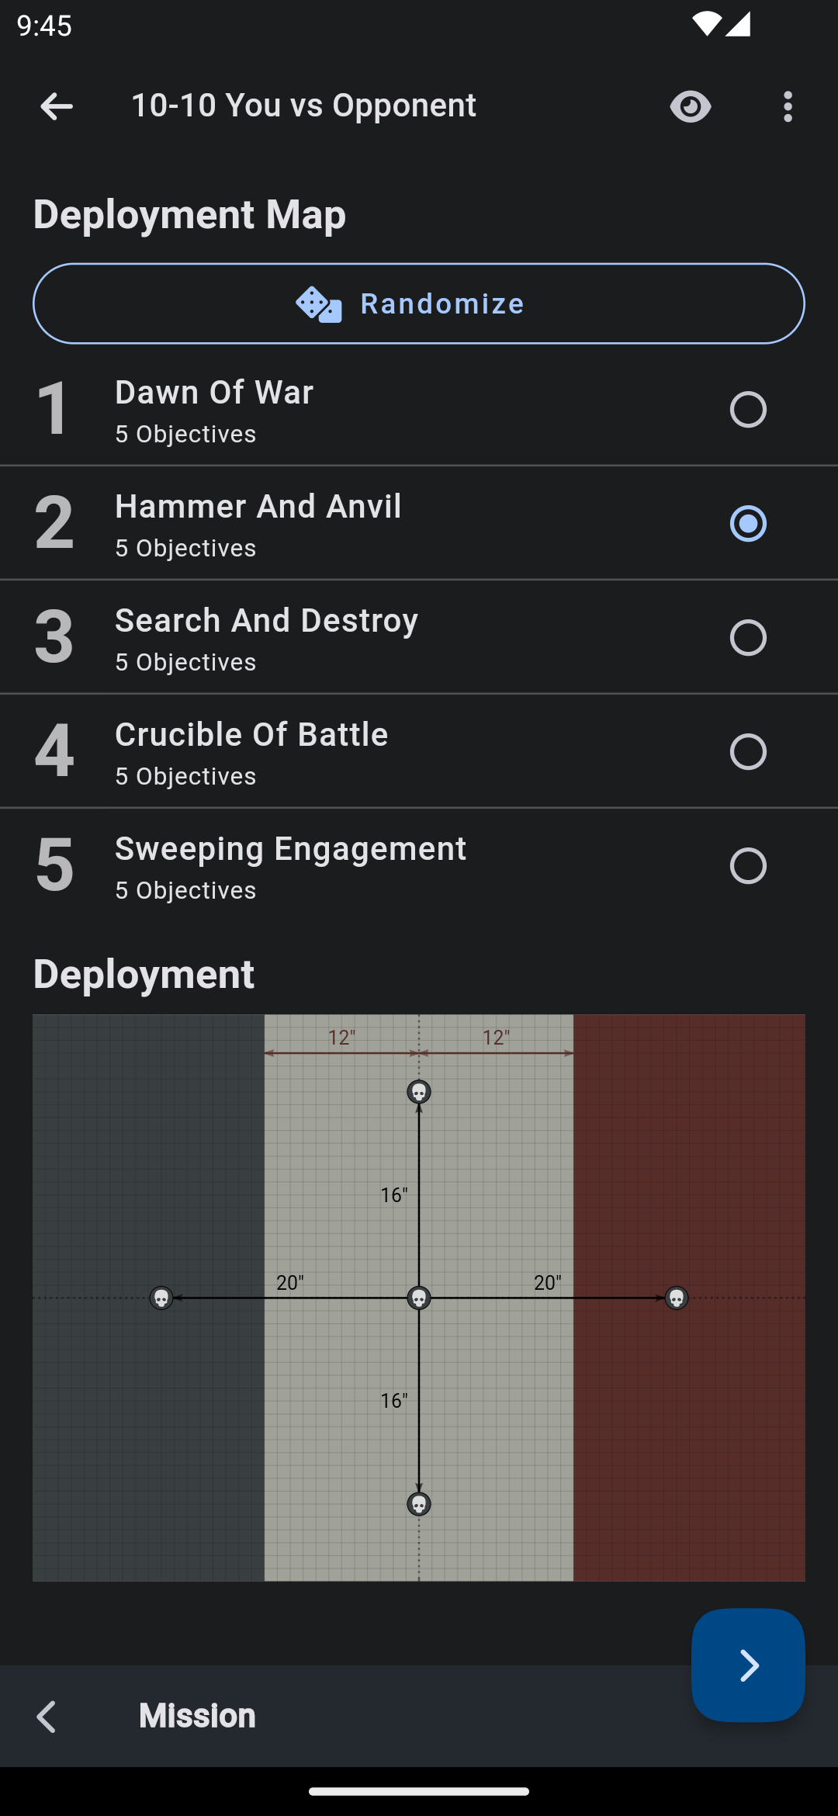Tap the blue next arrow button
Image resolution: width=838 pixels, height=1816 pixels.
(748, 1665)
